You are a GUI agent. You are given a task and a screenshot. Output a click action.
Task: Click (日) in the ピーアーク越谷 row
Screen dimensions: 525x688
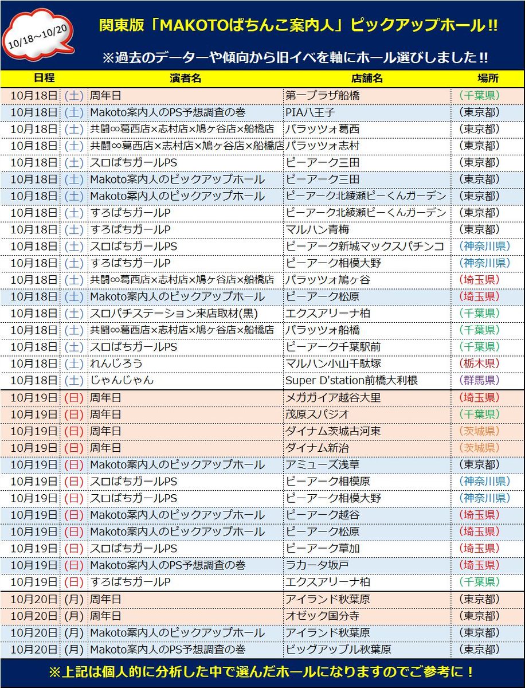pyautogui.click(x=74, y=515)
